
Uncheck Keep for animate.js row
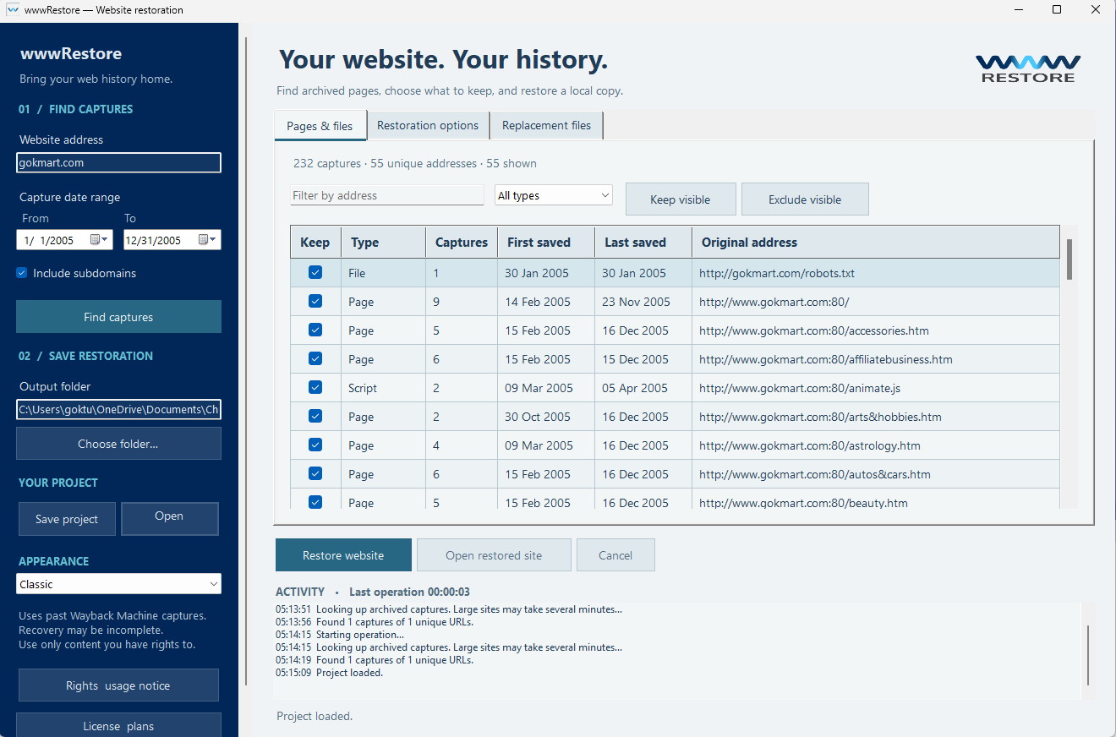click(315, 387)
